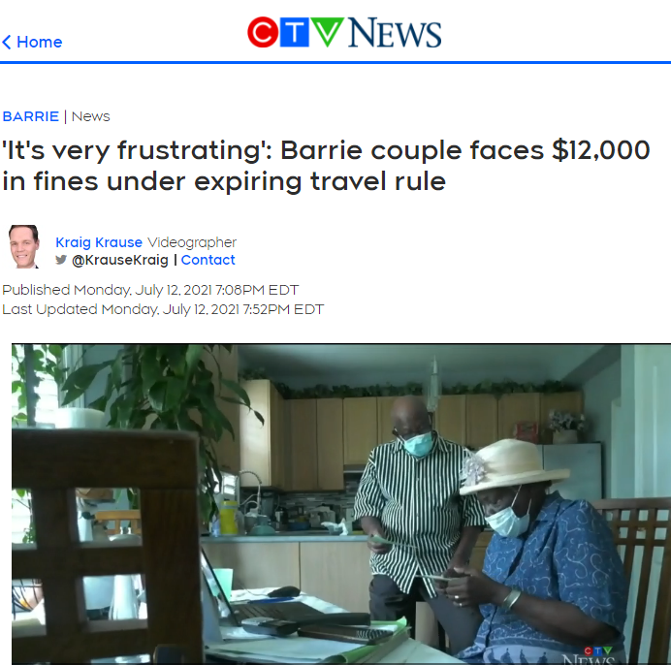Click the back chevron beside Home
This screenshot has width=671, height=665.
7,42
